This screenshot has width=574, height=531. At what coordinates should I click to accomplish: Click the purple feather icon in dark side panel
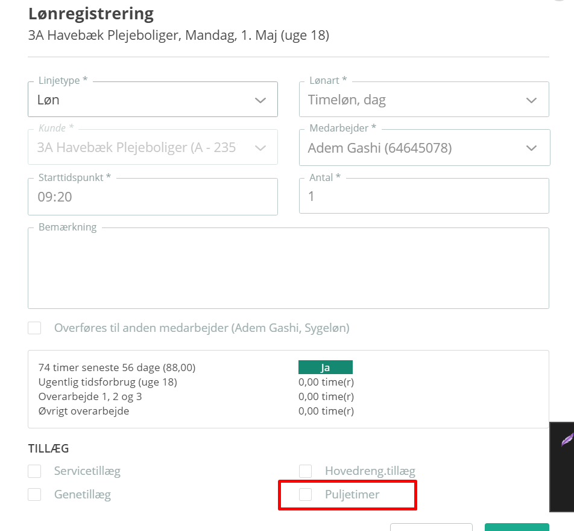[x=567, y=439]
